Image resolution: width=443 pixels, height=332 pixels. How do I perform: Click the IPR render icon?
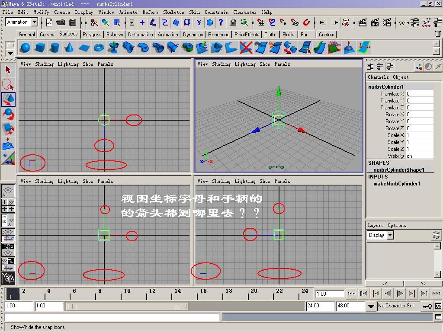coord(374,22)
